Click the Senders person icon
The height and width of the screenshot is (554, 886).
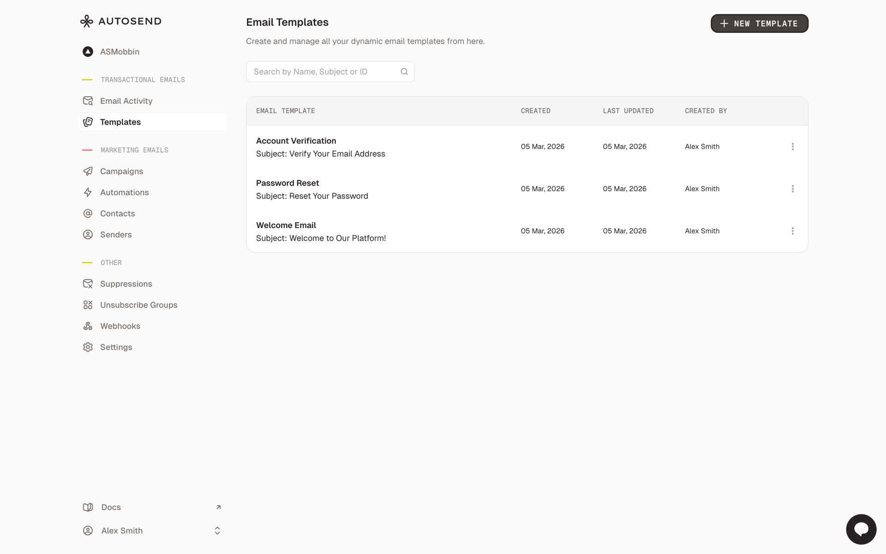click(x=88, y=235)
